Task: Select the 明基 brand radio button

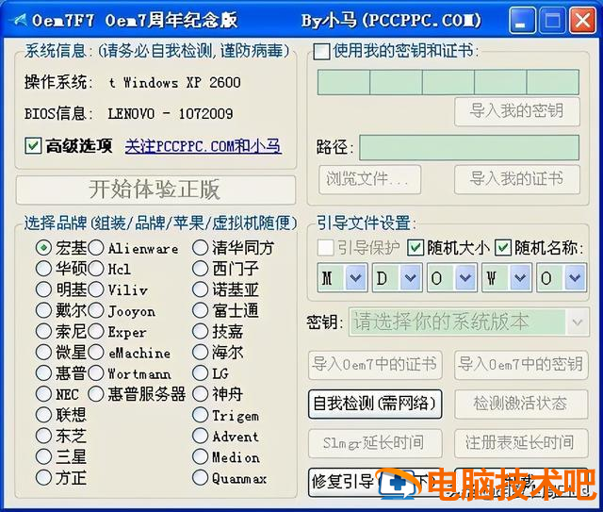Action: click(44, 289)
